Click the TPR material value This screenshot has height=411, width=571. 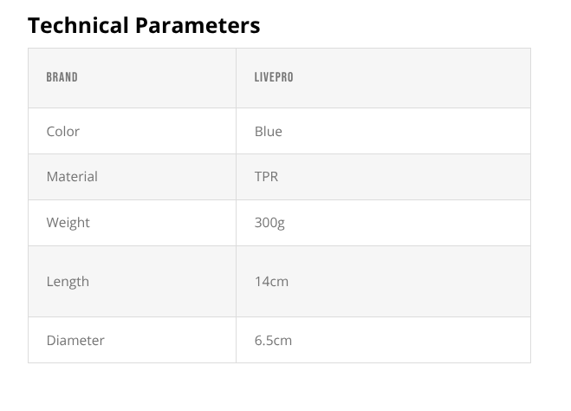(267, 177)
